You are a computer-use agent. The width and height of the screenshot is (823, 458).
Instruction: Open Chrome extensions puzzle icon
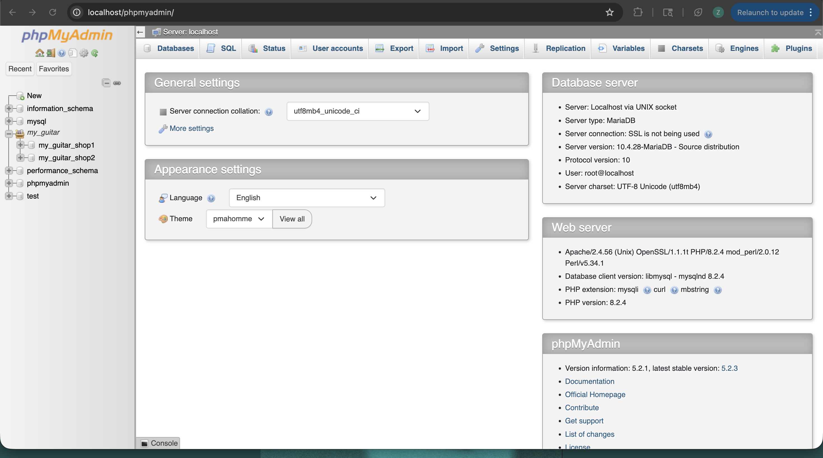[638, 13]
